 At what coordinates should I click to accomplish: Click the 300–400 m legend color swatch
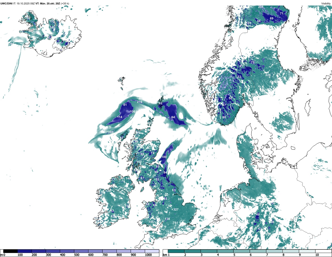pos(53,251)
